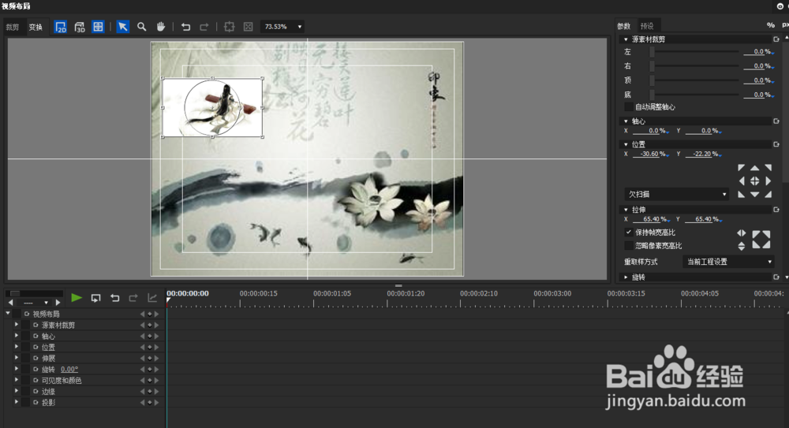Screen dimensions: 789x428
Task: Open the keyframe graph view icon
Action: (152, 298)
